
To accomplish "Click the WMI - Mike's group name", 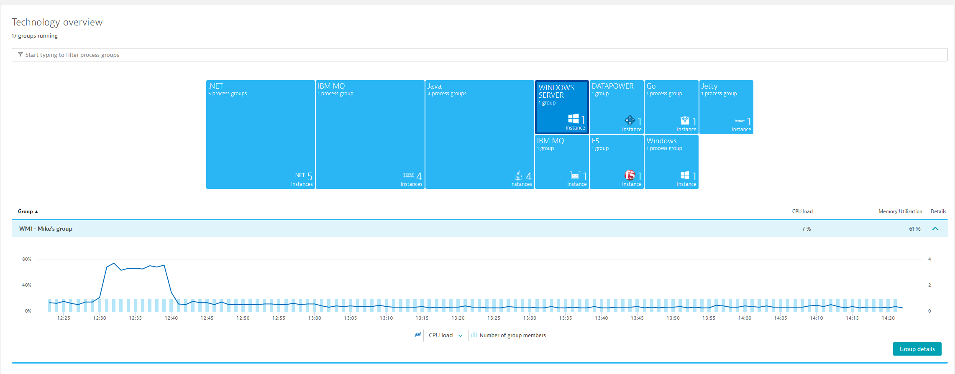I will pos(46,229).
